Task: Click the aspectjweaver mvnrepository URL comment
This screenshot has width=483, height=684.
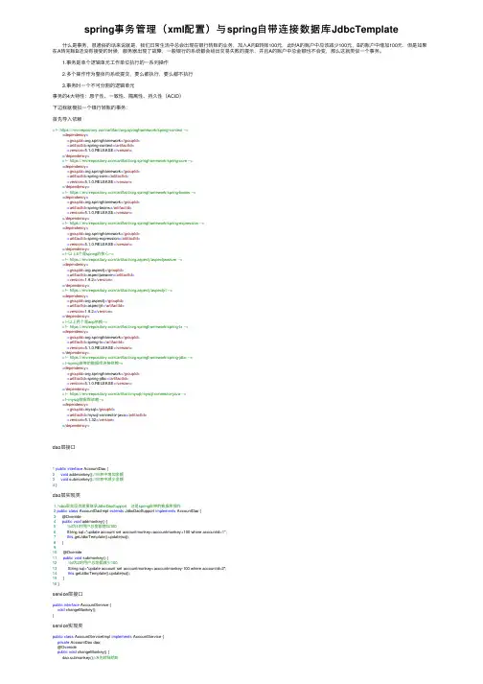Action: [x=122, y=260]
